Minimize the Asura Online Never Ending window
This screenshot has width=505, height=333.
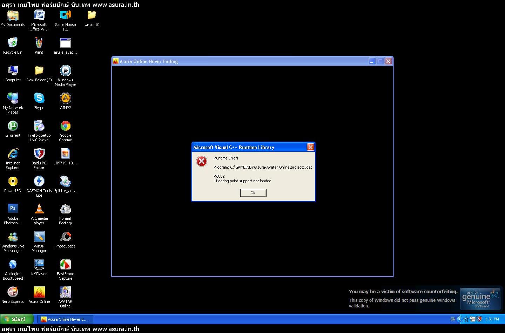[372, 61]
